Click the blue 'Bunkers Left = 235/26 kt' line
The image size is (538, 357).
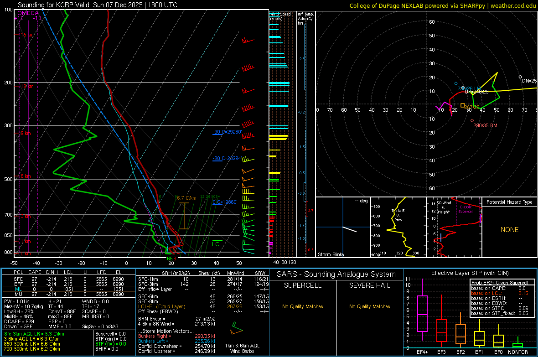point(177,341)
